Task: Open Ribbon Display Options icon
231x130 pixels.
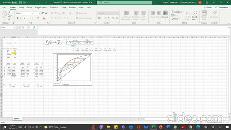Action: click(207, 3)
